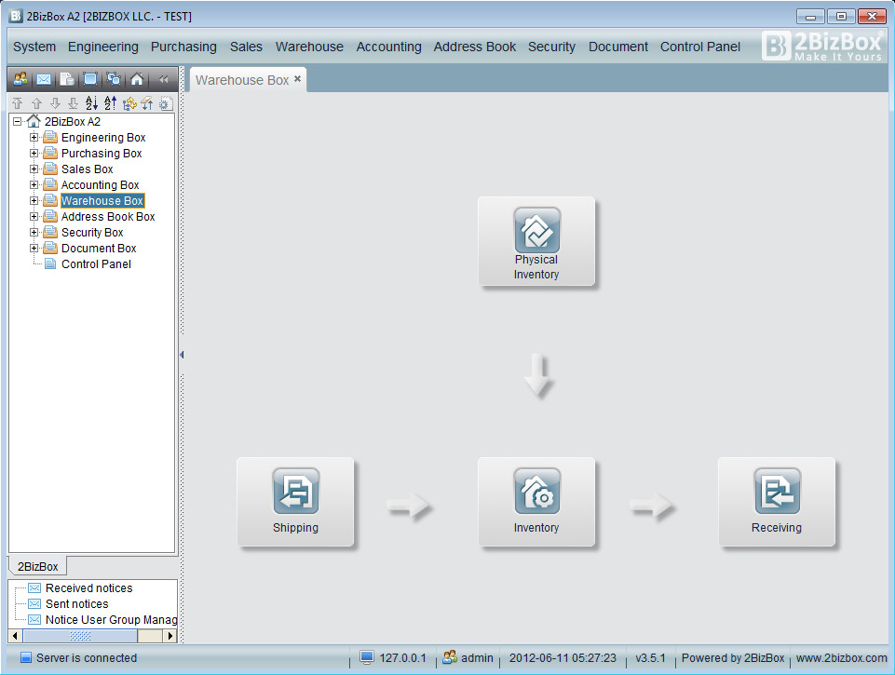Screen dimensions: 895x675
Task: Click www.2bizbox.com in status bar
Action: 841,658
